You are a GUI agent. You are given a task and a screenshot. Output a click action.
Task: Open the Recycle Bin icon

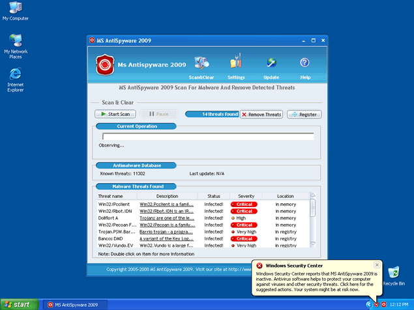394,272
